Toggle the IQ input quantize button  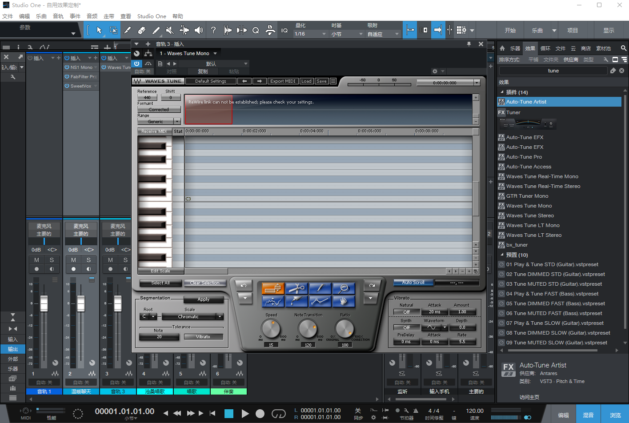(x=284, y=31)
